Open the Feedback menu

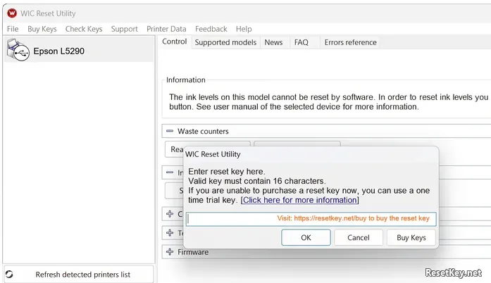click(211, 29)
